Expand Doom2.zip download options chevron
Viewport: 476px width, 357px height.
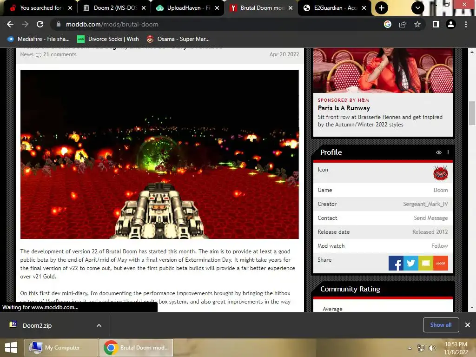pos(99,325)
